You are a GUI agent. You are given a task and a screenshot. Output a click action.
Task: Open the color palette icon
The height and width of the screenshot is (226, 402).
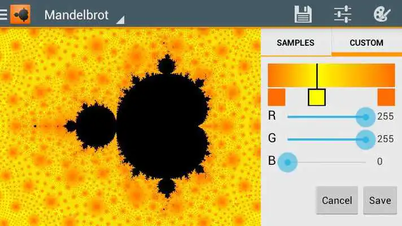382,14
